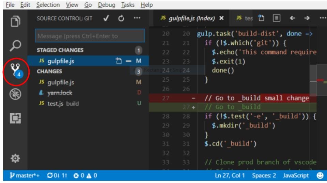This screenshot has width=327, height=183.
Task: Click the $.cd('_build') code line
Action: click(230, 144)
